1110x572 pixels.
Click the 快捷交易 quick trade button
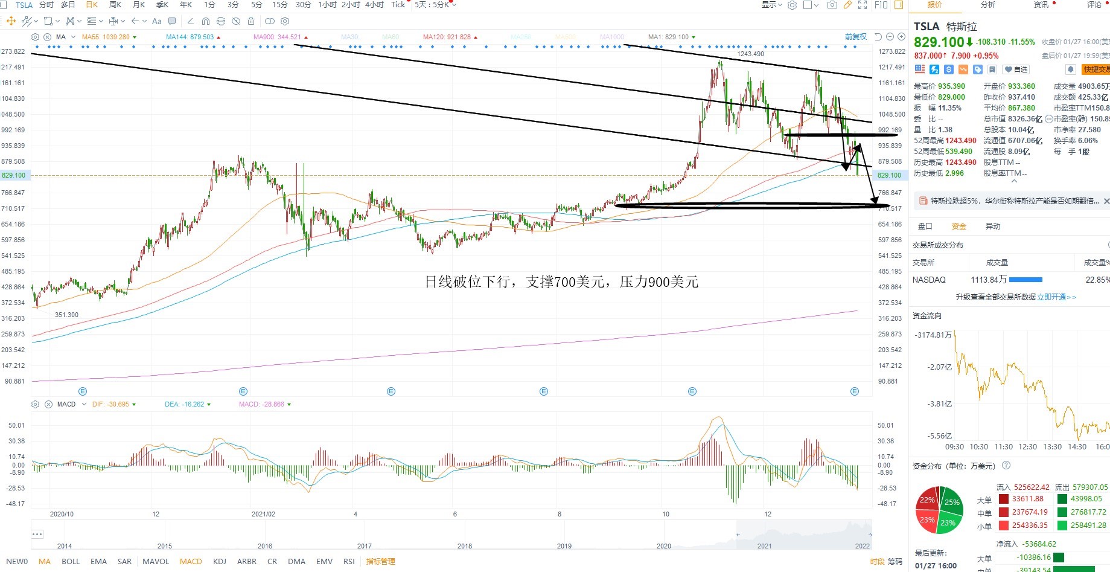[x=1096, y=69]
